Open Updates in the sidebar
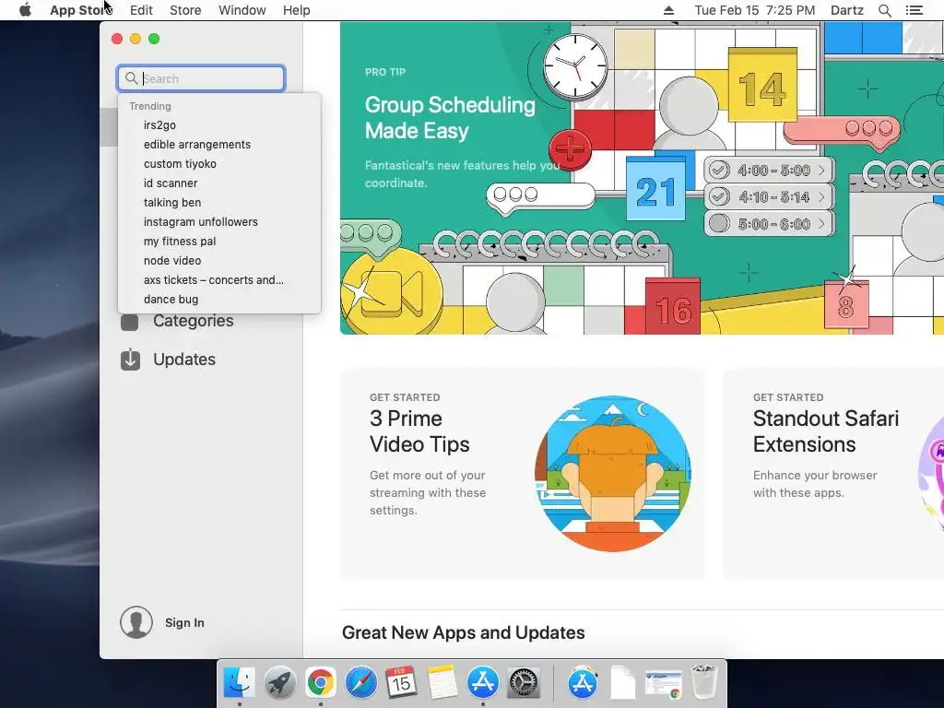The image size is (944, 708). click(x=184, y=360)
